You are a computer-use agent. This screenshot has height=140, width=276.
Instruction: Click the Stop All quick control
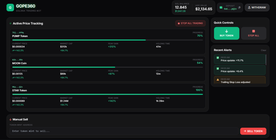click(253, 33)
